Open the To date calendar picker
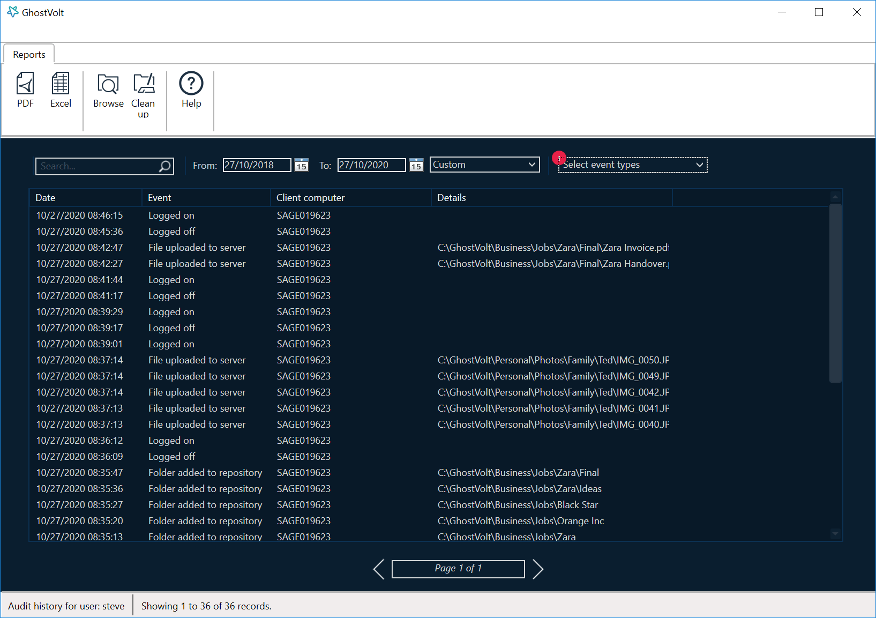Image resolution: width=876 pixels, height=618 pixels. click(416, 165)
